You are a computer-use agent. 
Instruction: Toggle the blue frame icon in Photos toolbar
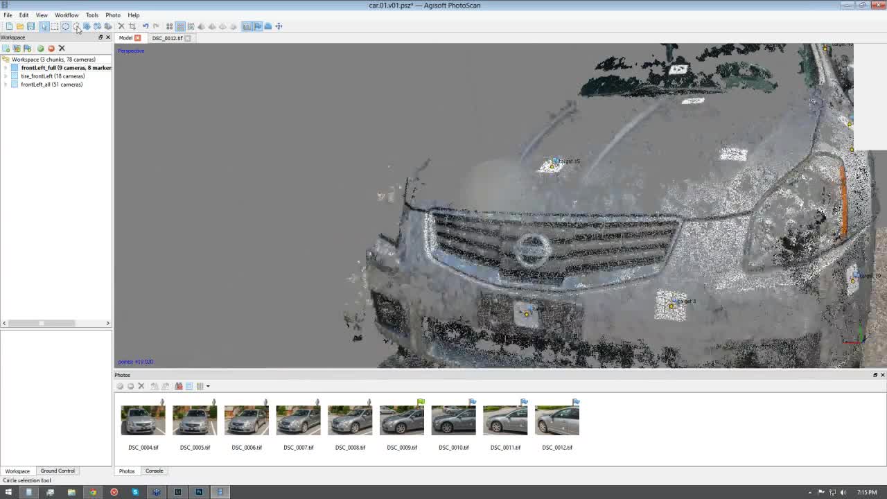click(188, 387)
